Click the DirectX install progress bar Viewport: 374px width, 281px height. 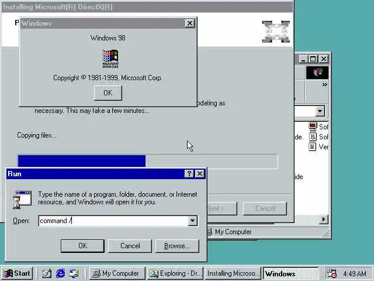(148, 162)
